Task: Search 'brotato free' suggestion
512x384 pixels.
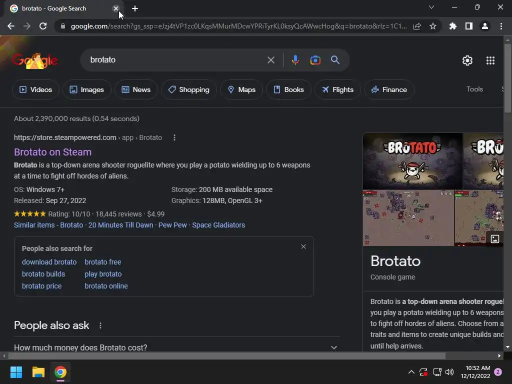Action: (103, 262)
